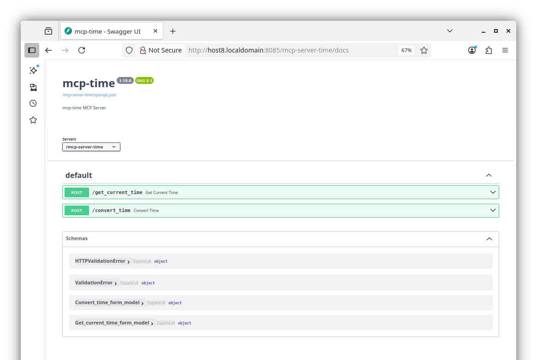Select the mcp-time Swagger UI tab
The height and width of the screenshot is (360, 537).
(x=107, y=31)
